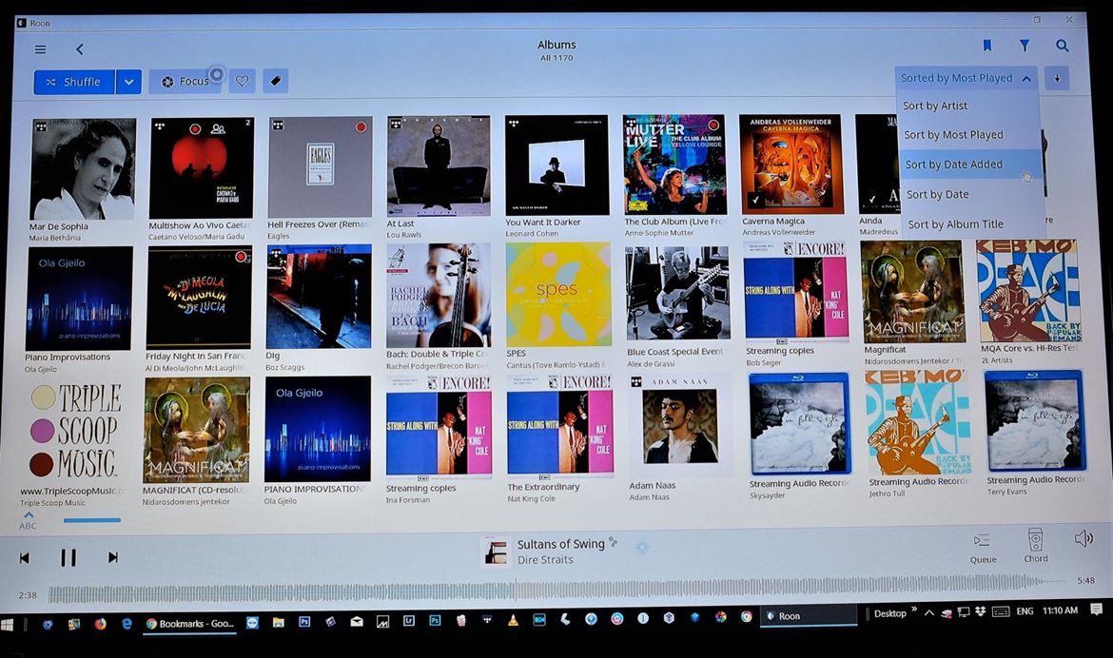Click the Focus button
The height and width of the screenshot is (658, 1113).
[185, 82]
